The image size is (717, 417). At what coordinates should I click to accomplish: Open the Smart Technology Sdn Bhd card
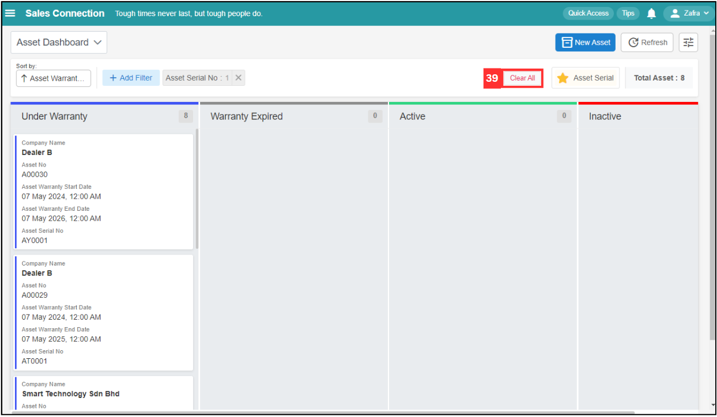104,393
